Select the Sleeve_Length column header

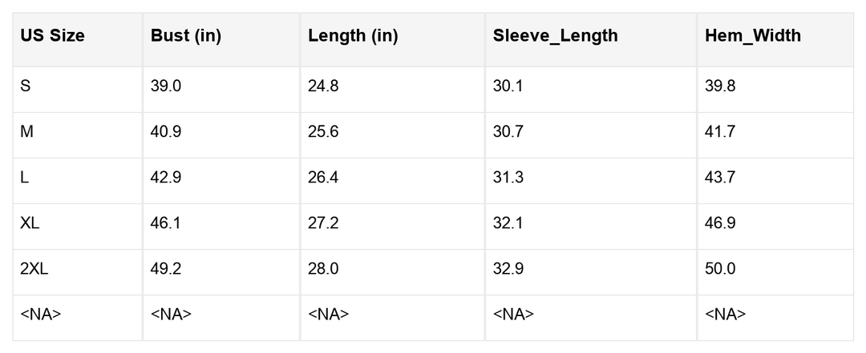pyautogui.click(x=555, y=36)
